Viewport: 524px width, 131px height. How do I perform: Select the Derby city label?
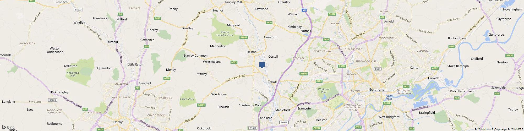pyautogui.click(x=118, y=122)
